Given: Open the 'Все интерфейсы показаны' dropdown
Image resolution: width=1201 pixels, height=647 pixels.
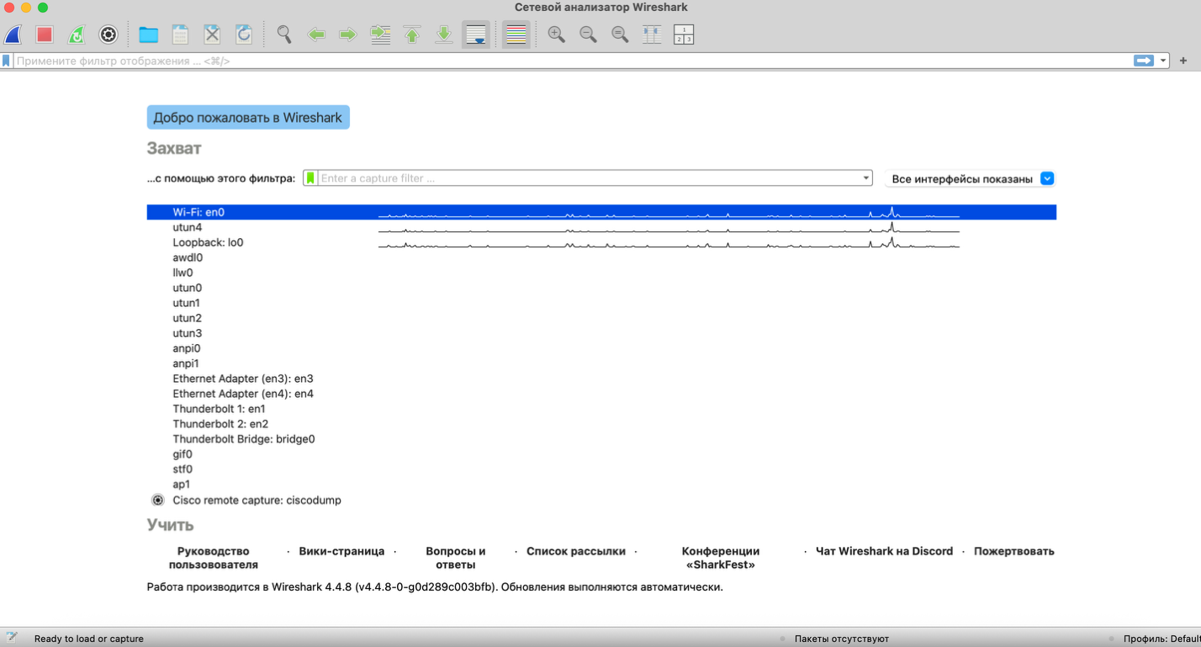Looking at the screenshot, I should pos(1047,178).
